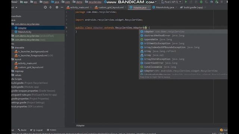Choose Adapter<VH> androidx RecyclerView suggestion
The width and height of the screenshot is (239, 134).
click(x=183, y=71)
